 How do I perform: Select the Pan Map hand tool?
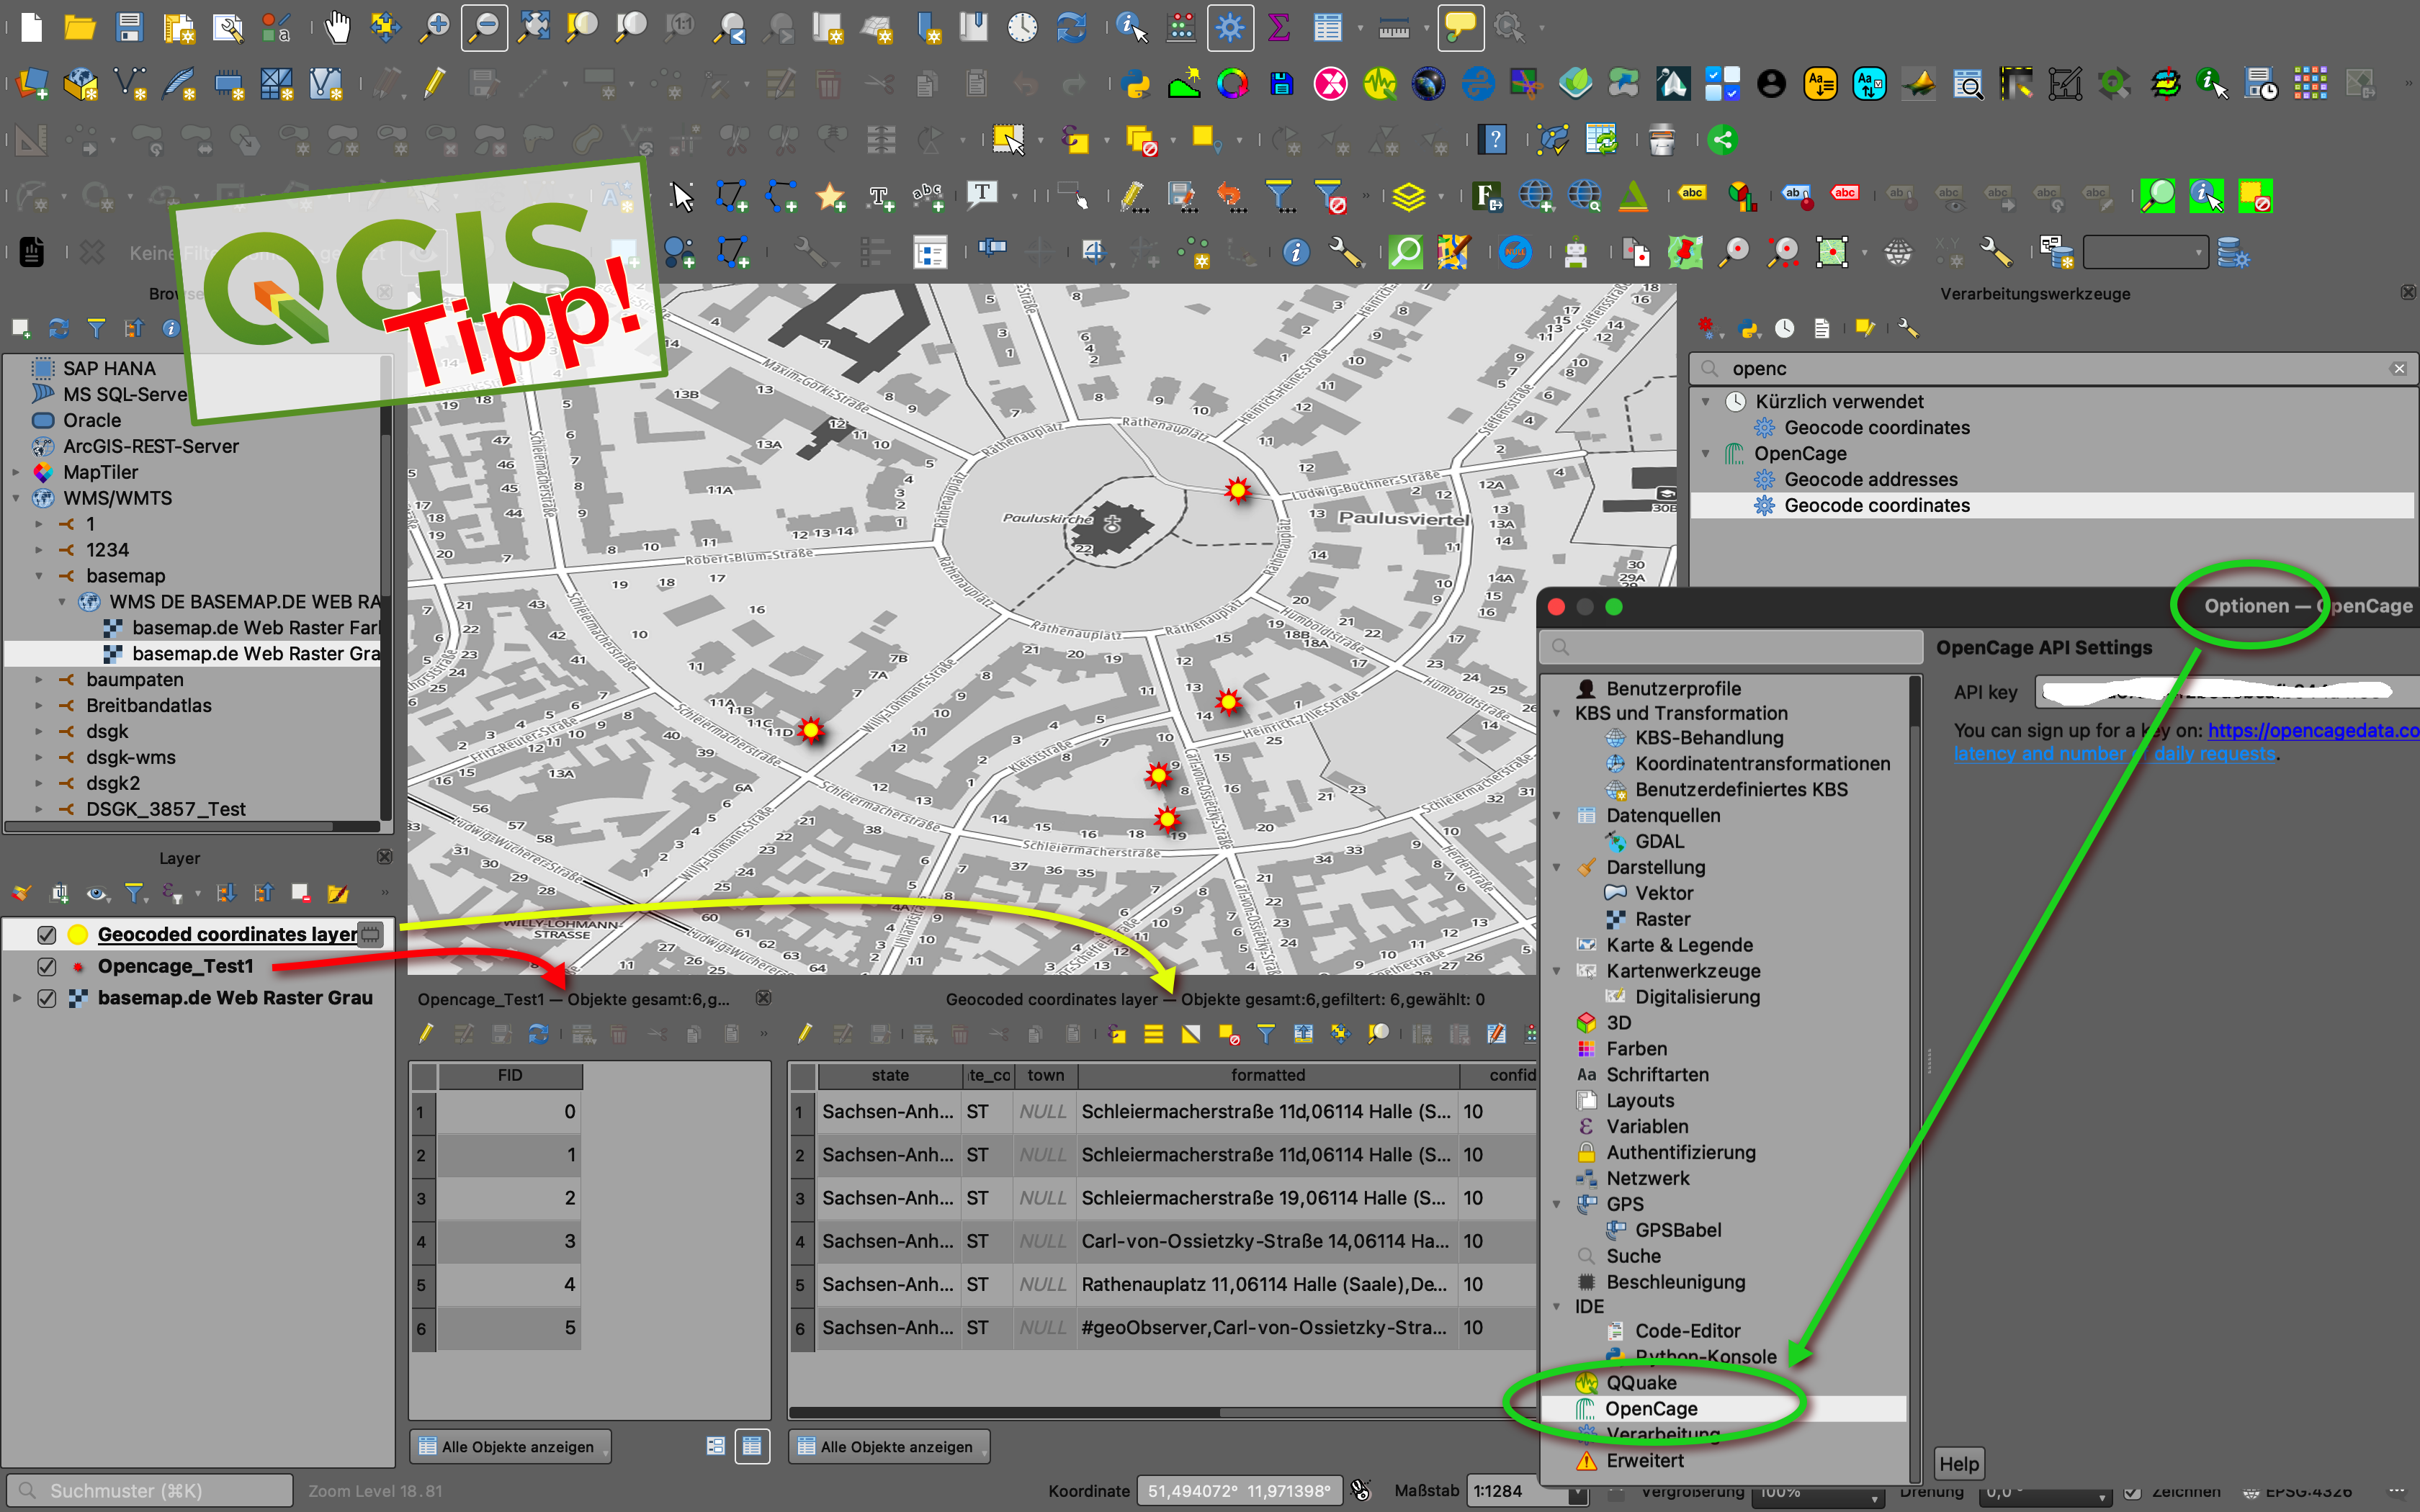[x=338, y=27]
